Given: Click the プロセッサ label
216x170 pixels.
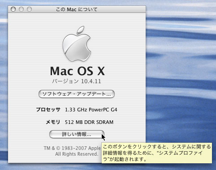Looking at the screenshot, I should (x=48, y=110).
